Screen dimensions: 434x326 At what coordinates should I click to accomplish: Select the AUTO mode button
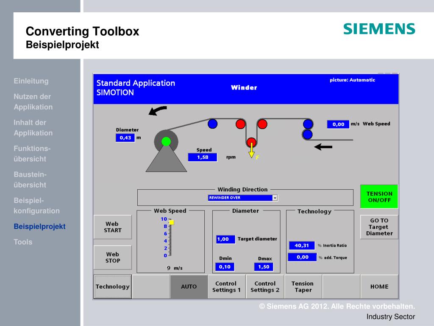tap(189, 287)
